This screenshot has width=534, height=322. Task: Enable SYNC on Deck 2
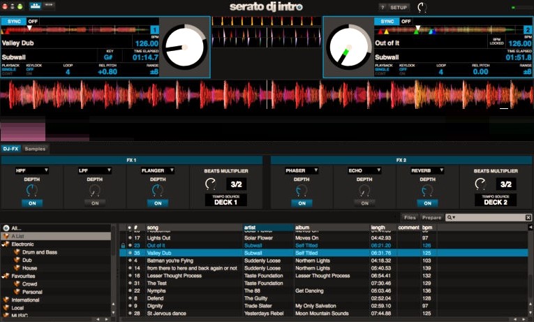387,21
